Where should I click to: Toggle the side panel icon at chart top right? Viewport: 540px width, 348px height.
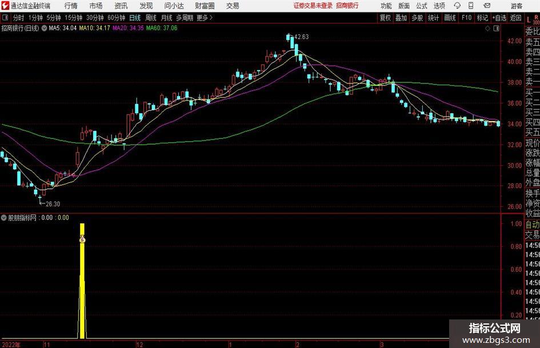tap(496, 29)
